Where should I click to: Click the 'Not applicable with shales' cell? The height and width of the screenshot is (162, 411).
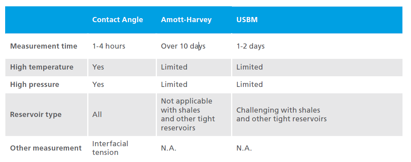(187, 115)
